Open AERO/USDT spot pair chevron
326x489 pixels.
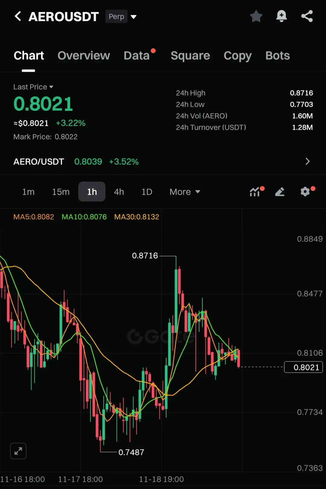(x=308, y=161)
